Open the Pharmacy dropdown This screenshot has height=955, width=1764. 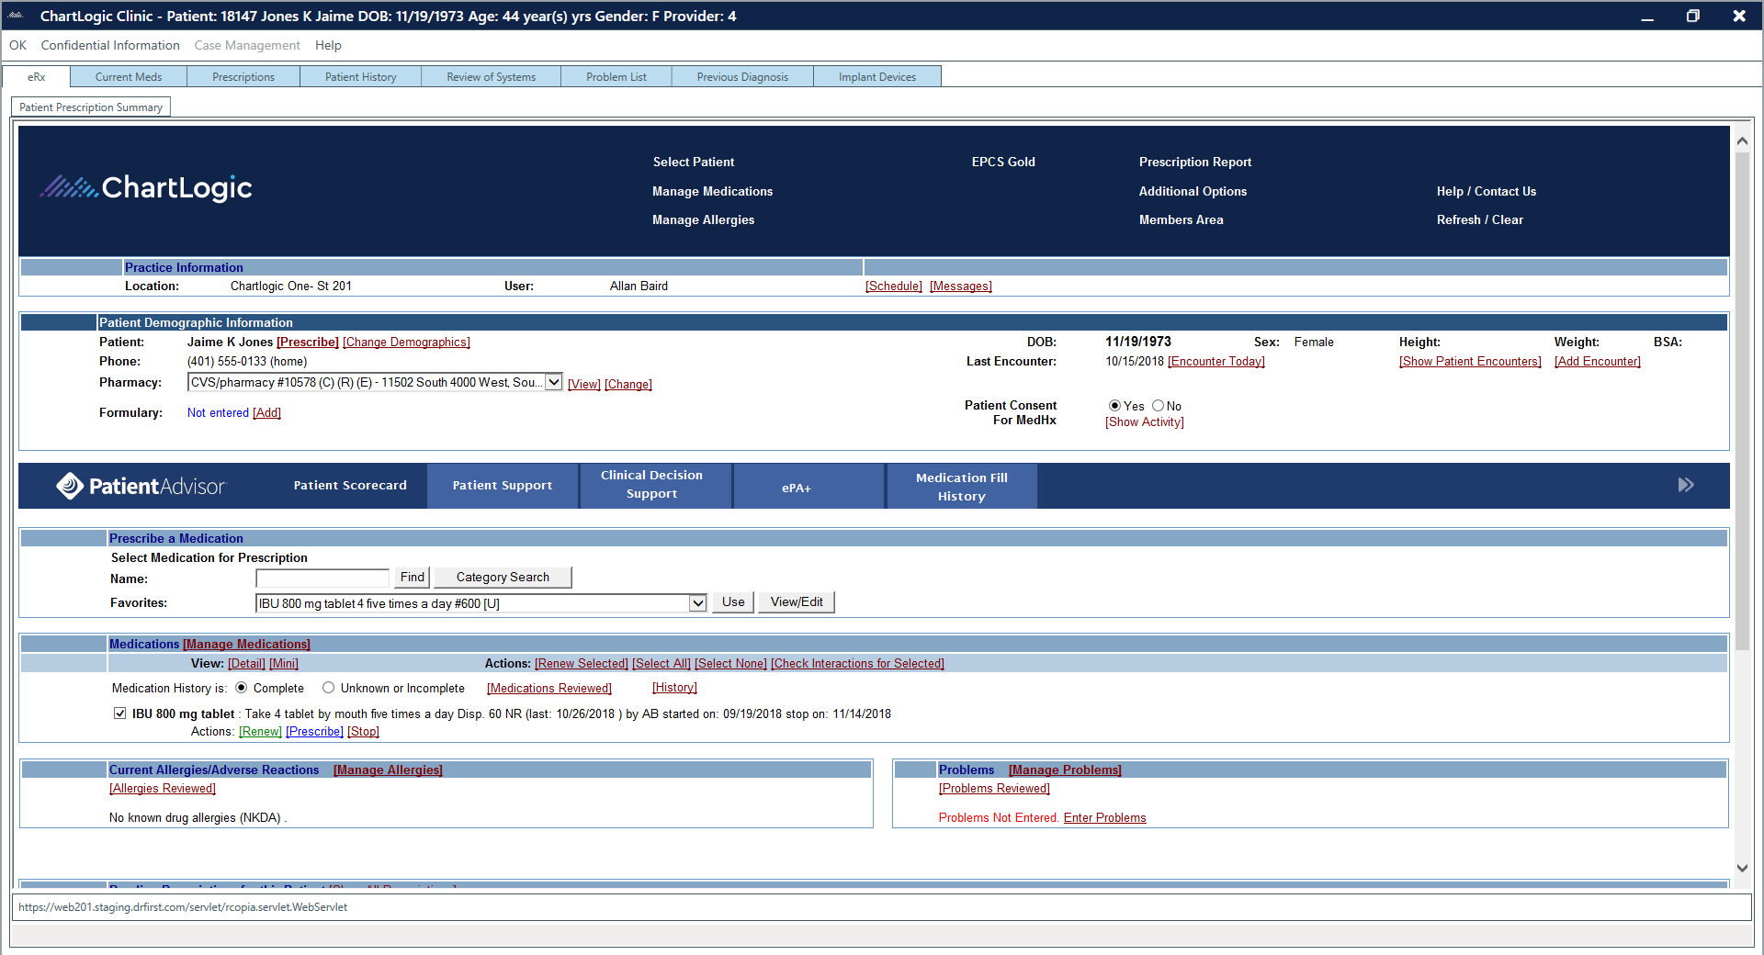tap(552, 382)
